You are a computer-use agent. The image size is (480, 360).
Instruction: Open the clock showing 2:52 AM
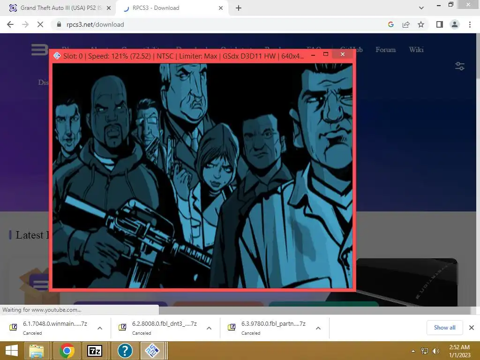(x=459, y=351)
